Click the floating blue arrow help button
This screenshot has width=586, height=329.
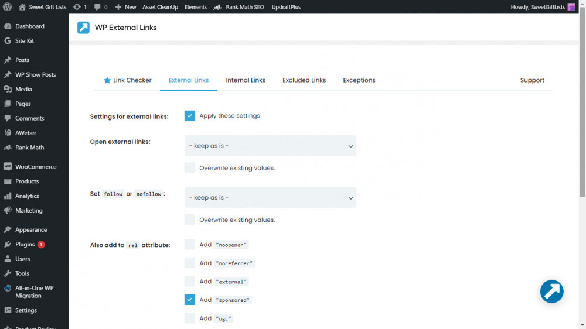coord(551,292)
